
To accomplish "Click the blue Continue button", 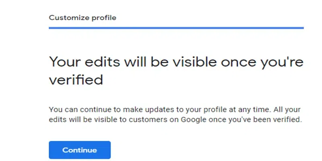I will (x=80, y=150).
